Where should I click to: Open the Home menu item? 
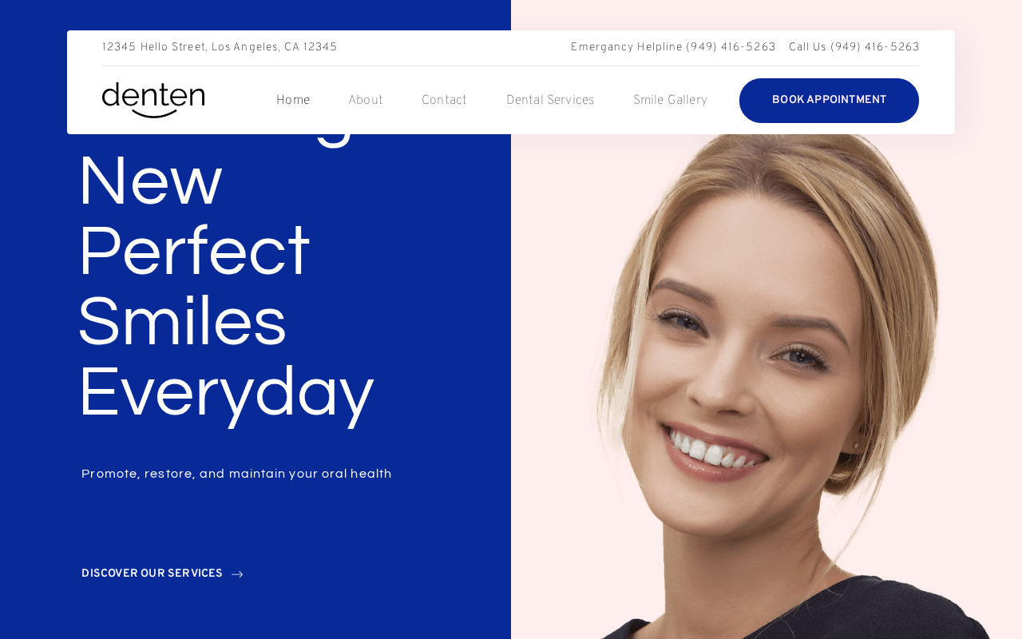point(293,101)
